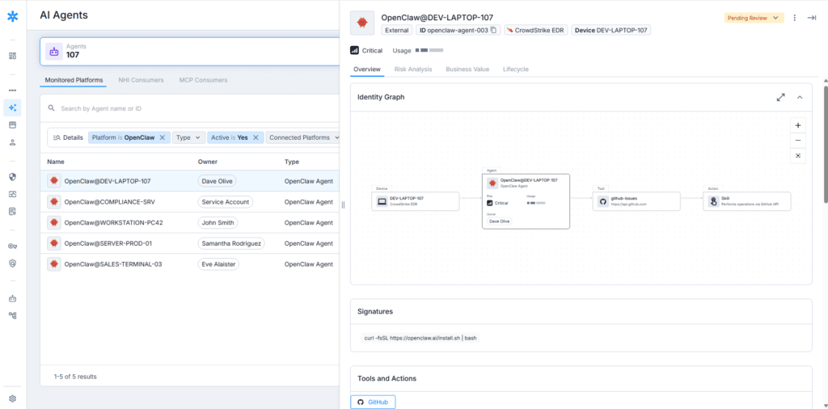
Task: Collapse the Identity Graph section
Action: (x=800, y=97)
